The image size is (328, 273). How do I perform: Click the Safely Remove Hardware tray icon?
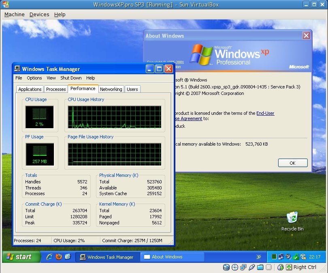pyautogui.click(x=296, y=257)
